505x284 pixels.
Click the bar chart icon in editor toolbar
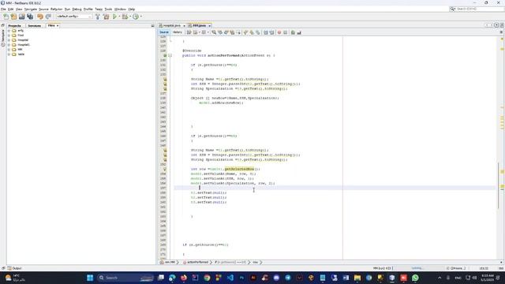click(299, 32)
